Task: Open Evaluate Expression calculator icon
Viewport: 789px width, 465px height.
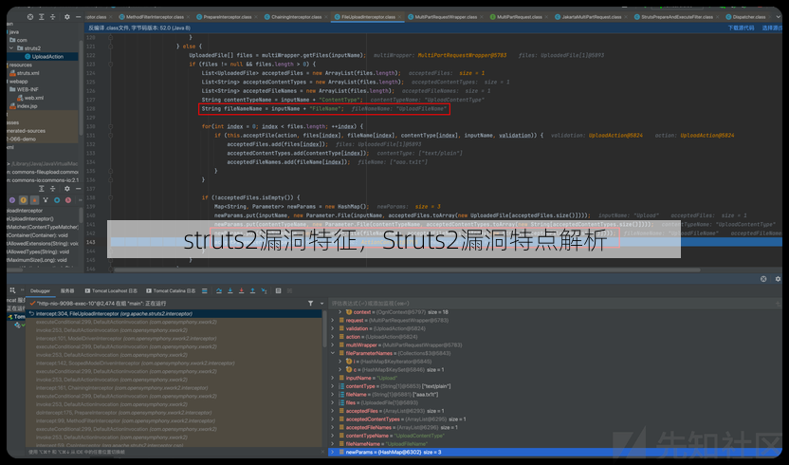Action: coord(278,290)
